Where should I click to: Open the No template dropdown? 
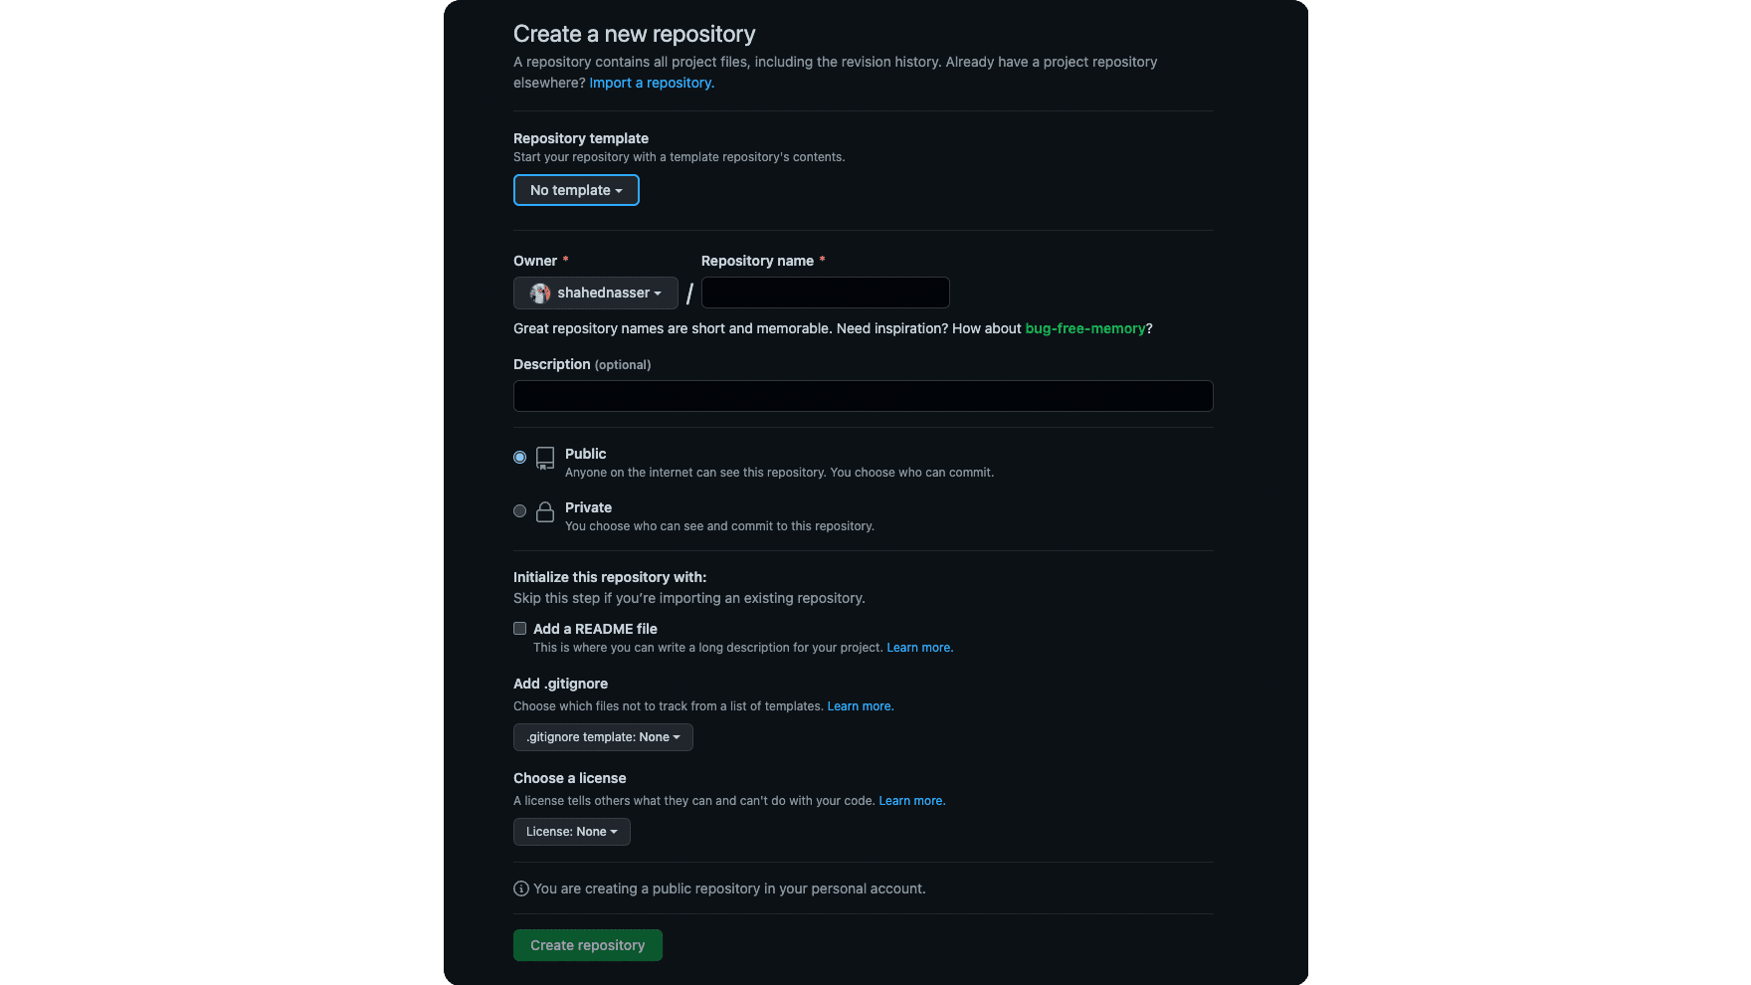click(576, 190)
